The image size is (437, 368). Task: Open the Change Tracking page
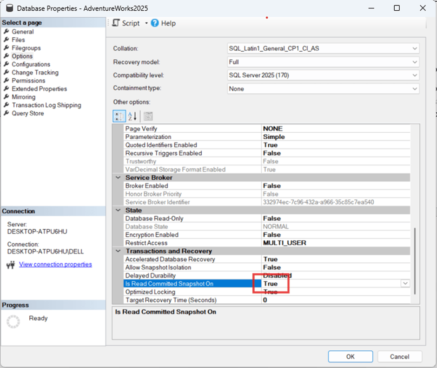(35, 72)
